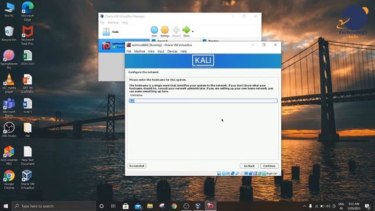
Task: Click TypingMaster Pro desktop shortcut
Action: 9,59
